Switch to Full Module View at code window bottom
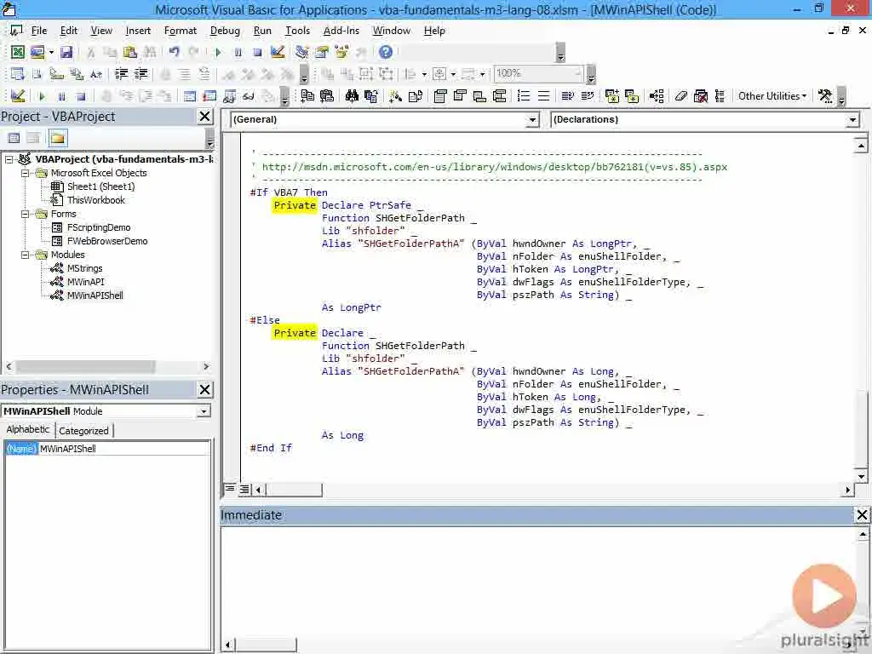The image size is (872, 654). coord(244,490)
